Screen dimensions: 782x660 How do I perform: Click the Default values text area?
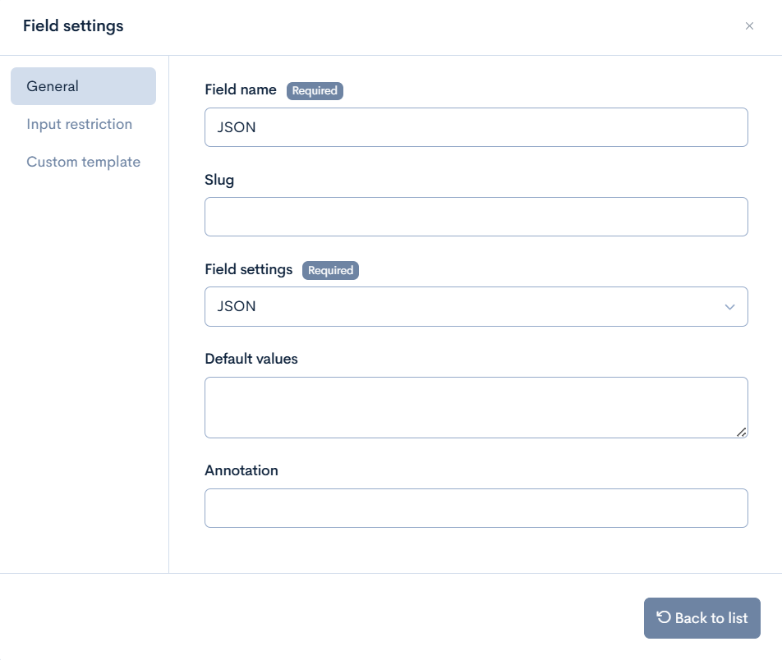coord(476,408)
